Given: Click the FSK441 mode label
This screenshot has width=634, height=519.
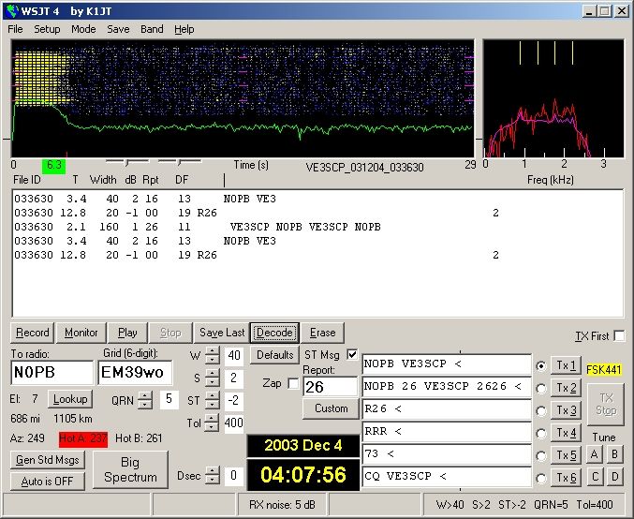Looking at the screenshot, I should point(604,369).
